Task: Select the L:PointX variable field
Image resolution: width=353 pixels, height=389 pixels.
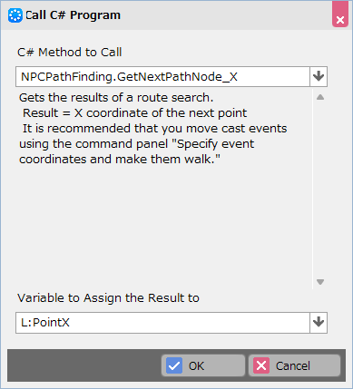Action: 162,323
